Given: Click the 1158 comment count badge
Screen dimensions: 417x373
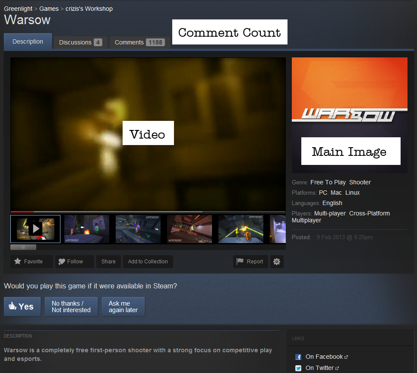Looking at the screenshot, I should (155, 43).
